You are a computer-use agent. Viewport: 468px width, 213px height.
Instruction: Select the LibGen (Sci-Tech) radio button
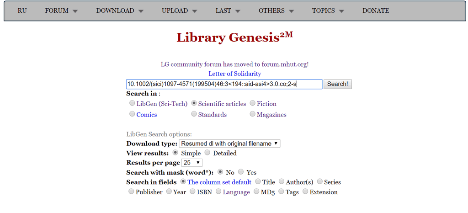click(x=132, y=103)
